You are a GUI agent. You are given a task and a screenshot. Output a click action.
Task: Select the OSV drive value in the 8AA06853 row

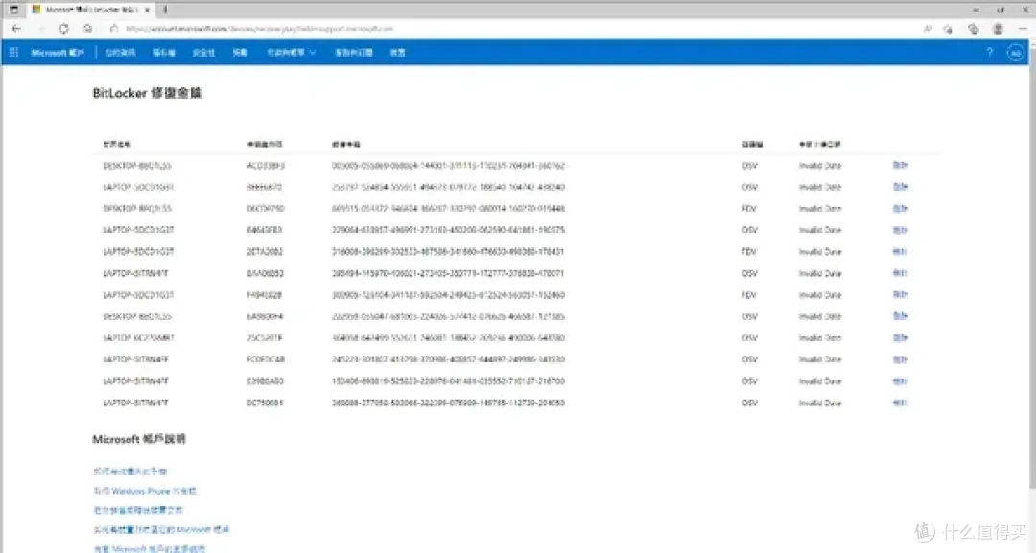tap(748, 273)
